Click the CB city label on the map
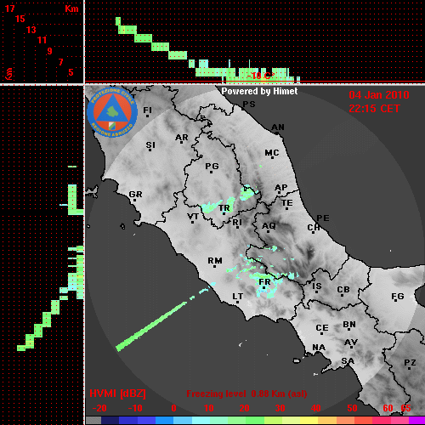The height and width of the screenshot is (425, 425). 343,290
